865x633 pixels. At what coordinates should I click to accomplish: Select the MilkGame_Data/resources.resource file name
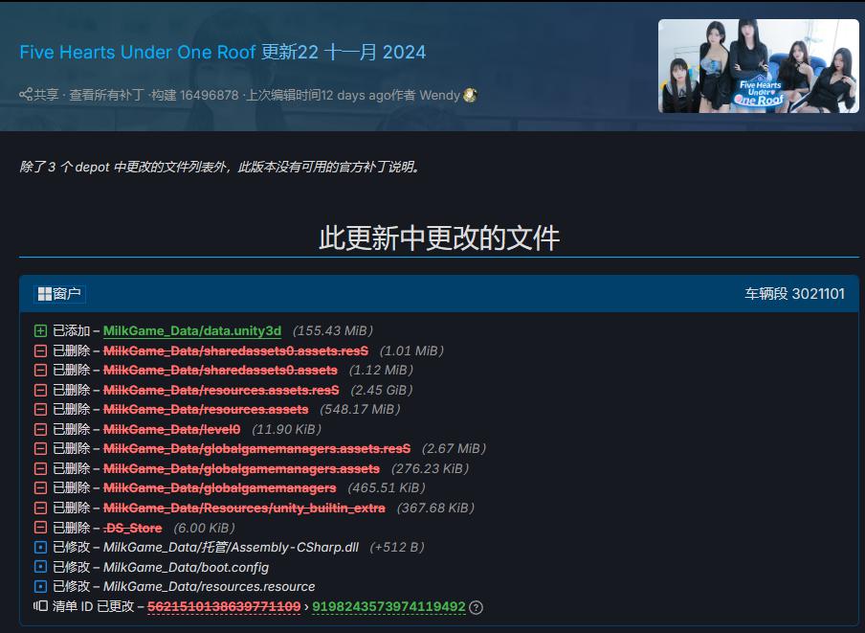(x=210, y=586)
